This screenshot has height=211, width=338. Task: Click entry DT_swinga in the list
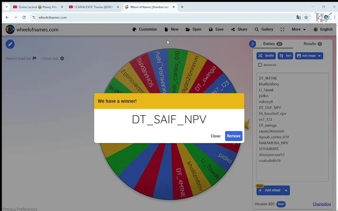click(268, 125)
